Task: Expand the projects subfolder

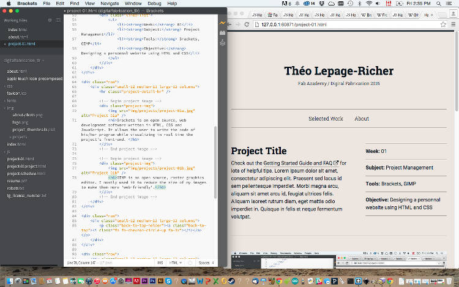Action: [20, 137]
